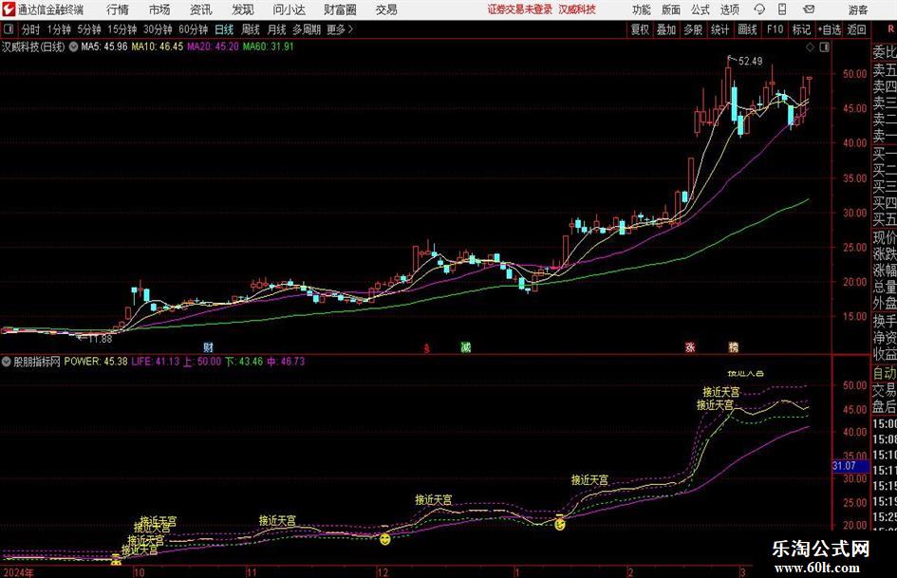Click the 2024年 year label on the time axis
The image size is (897, 578).
(x=18, y=572)
